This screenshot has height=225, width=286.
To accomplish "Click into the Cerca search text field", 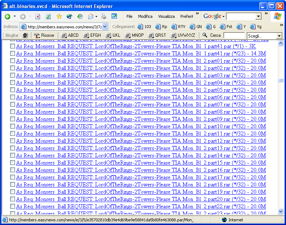I will coord(234,35).
